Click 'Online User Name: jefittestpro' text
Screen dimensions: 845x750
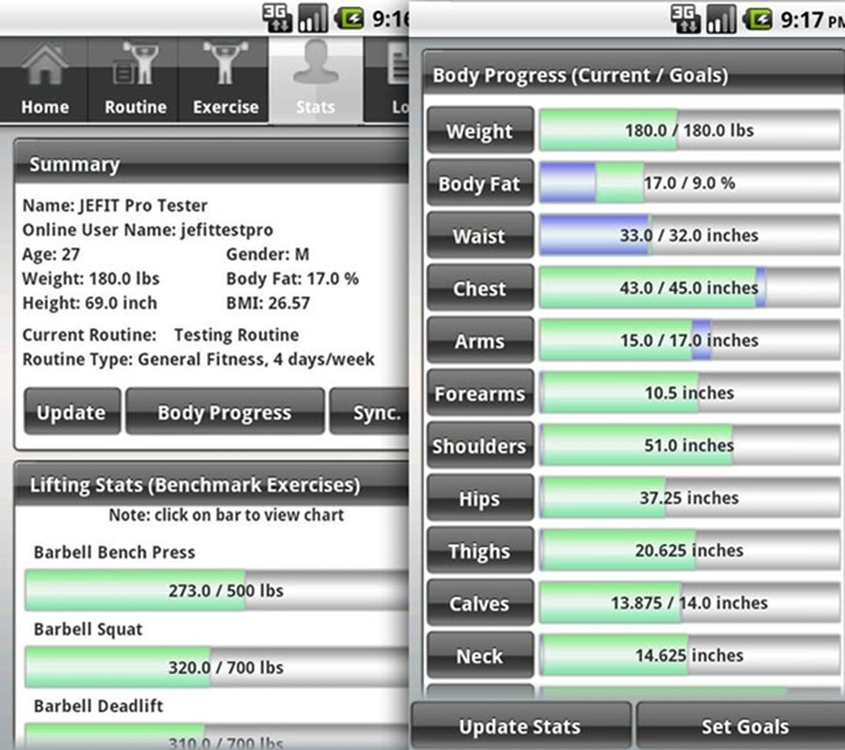(148, 230)
